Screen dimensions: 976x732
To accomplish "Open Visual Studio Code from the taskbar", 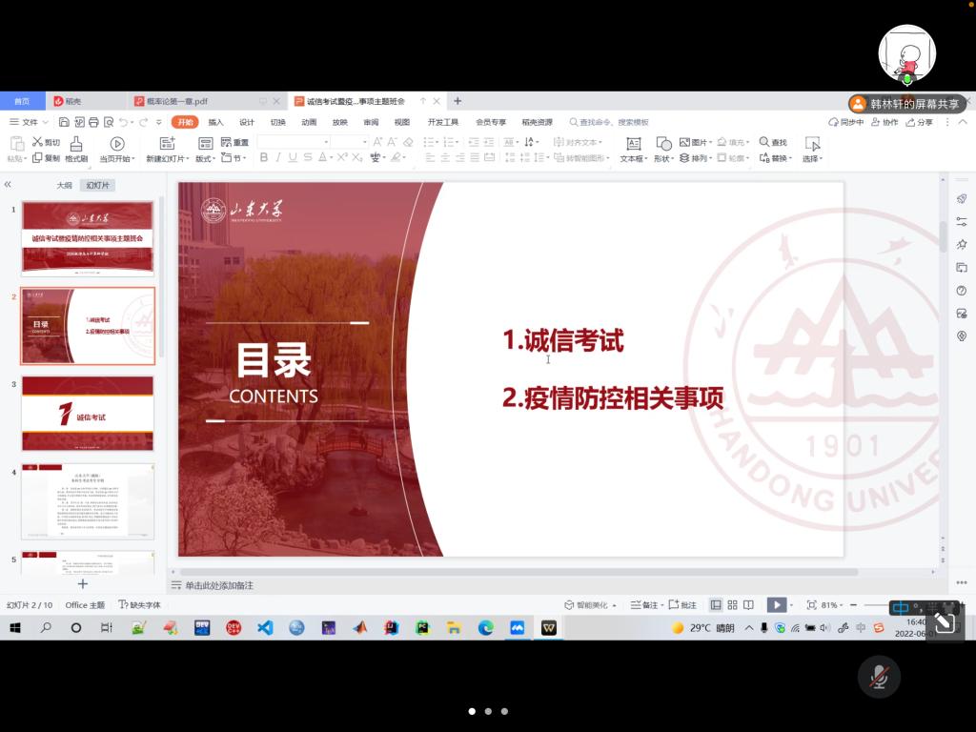I will pos(265,628).
